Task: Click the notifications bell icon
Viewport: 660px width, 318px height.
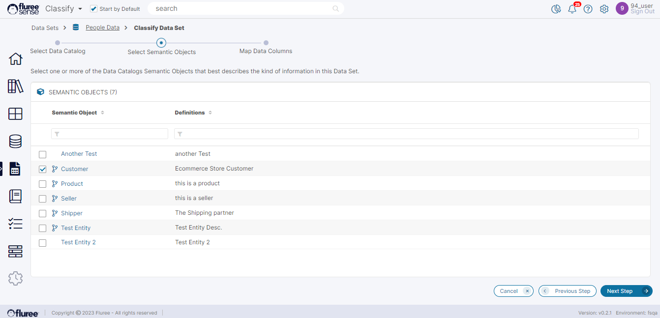Action: coord(572,9)
